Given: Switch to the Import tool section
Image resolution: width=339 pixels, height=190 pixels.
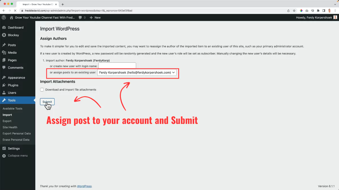Looking at the screenshot, I should click(8, 115).
